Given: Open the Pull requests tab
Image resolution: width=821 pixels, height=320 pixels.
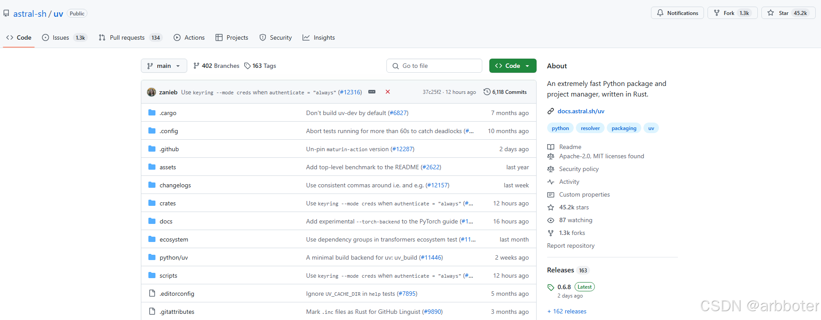Looking at the screenshot, I should click(130, 37).
